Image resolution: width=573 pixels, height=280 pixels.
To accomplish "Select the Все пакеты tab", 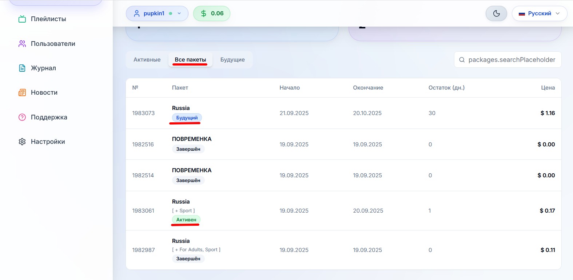I will (190, 60).
